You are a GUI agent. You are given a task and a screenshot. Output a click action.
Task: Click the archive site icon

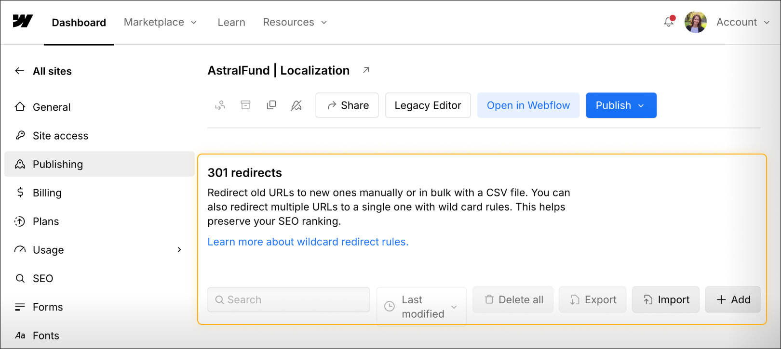(x=246, y=105)
